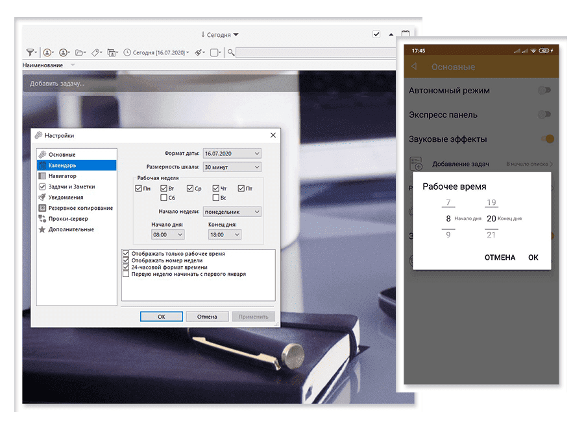Open the Задачи и Заметки settings section

[77, 187]
